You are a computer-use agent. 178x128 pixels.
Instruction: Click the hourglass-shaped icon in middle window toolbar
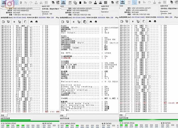tap(101, 2)
